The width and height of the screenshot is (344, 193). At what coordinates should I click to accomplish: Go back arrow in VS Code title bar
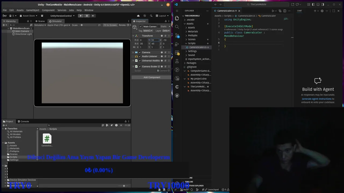(x=216, y=4)
